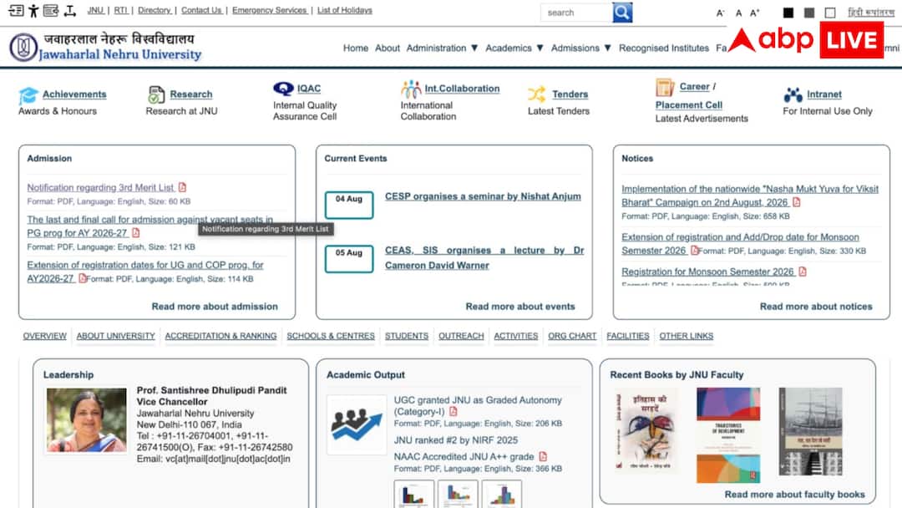Select the grey contrast theme swatch

point(808,12)
